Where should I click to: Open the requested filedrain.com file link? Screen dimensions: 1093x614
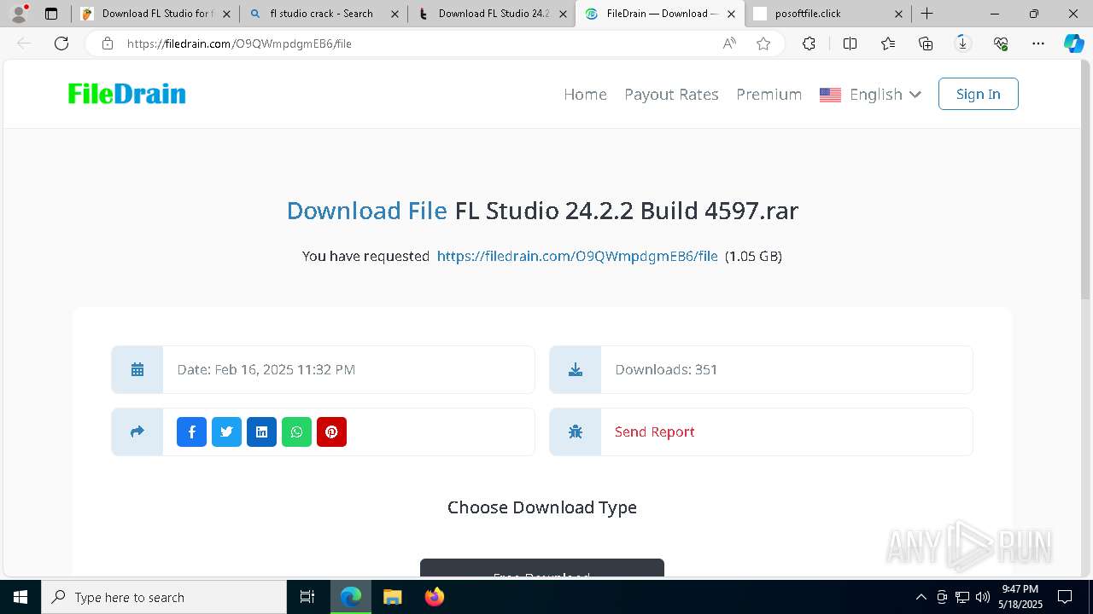[577, 256]
